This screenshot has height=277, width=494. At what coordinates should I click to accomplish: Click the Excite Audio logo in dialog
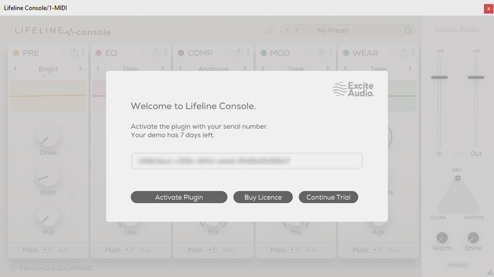coord(353,89)
